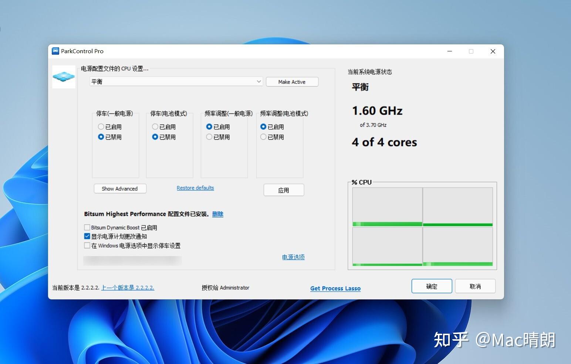Check 在 Windows 电源选项中显示停车设置
The height and width of the screenshot is (364, 571).
[87, 245]
